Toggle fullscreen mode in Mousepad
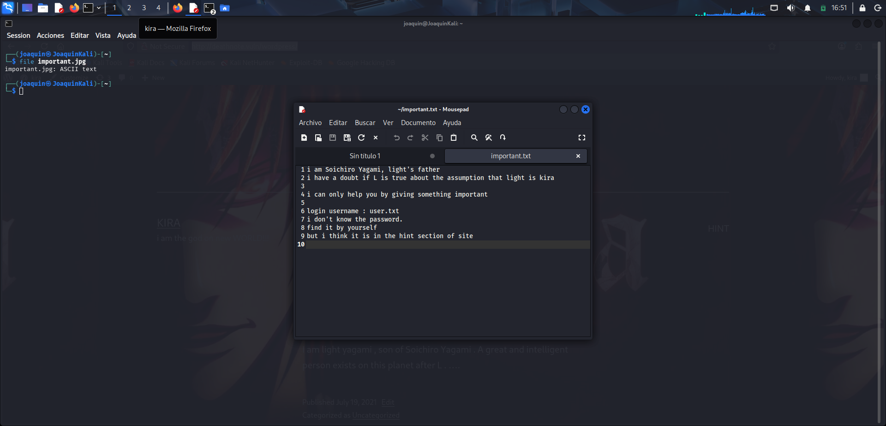Image resolution: width=886 pixels, height=426 pixels. [x=582, y=138]
